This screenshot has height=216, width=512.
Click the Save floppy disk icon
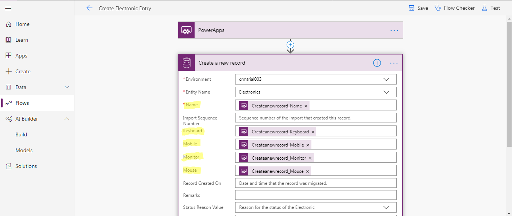[x=411, y=8]
